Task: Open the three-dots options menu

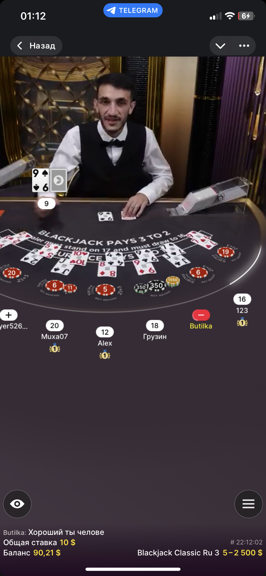Action: pos(244,46)
